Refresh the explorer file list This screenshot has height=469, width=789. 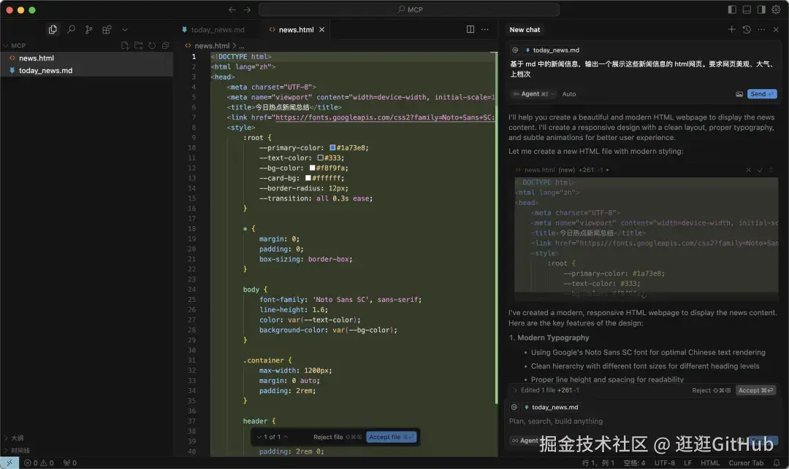(152, 45)
